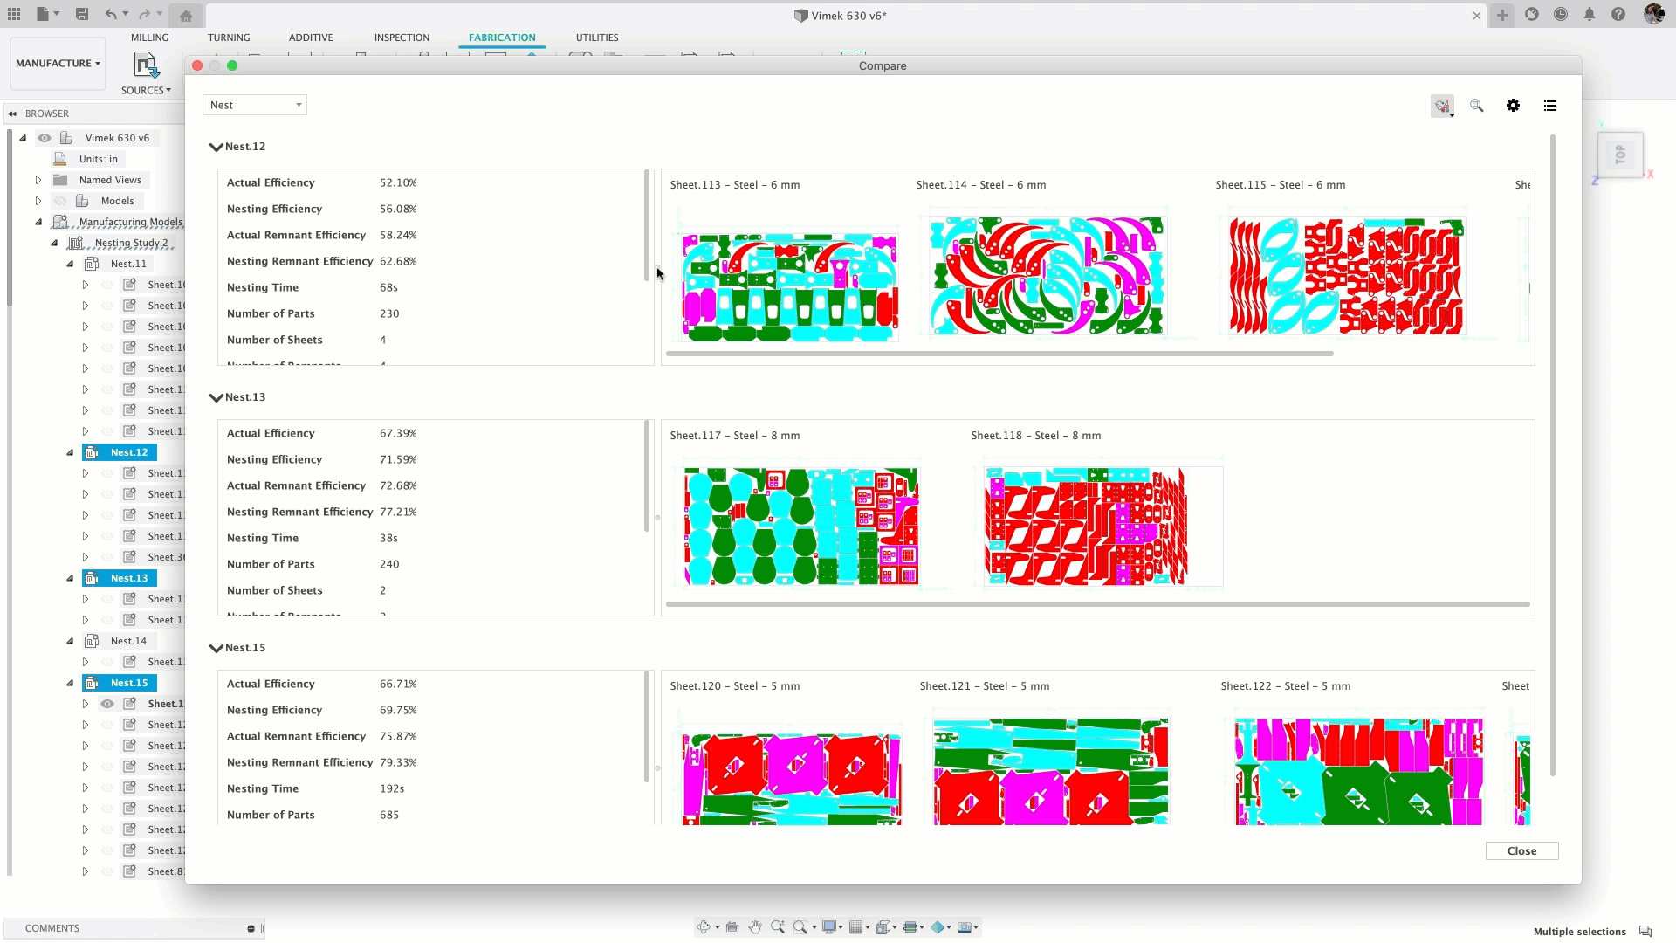Toggle visibility of Models folder
The height and width of the screenshot is (943, 1676).
(60, 201)
